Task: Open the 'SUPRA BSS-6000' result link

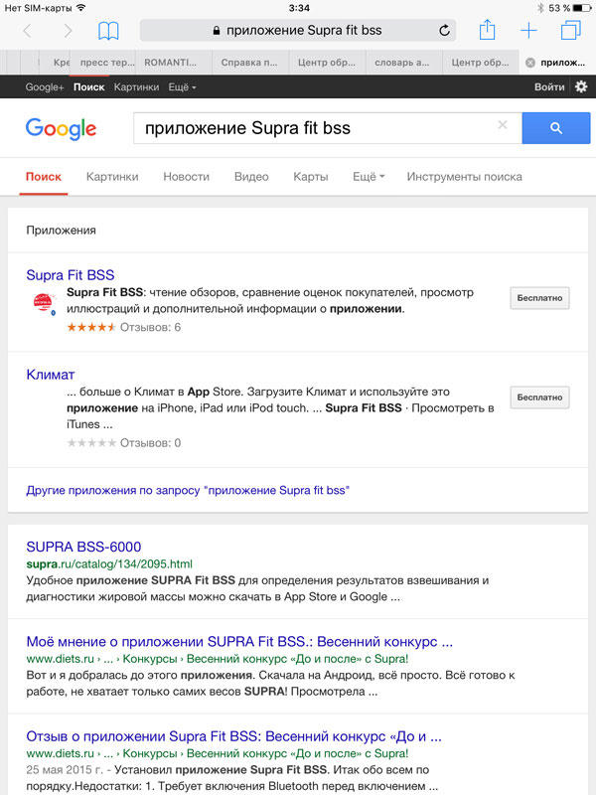Action: tap(83, 547)
